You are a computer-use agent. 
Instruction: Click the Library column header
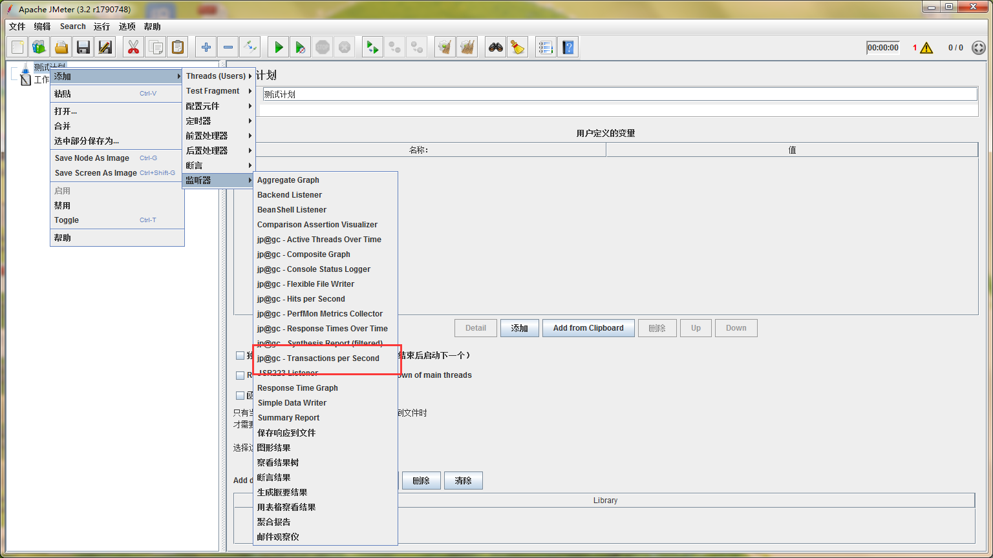[x=605, y=501]
